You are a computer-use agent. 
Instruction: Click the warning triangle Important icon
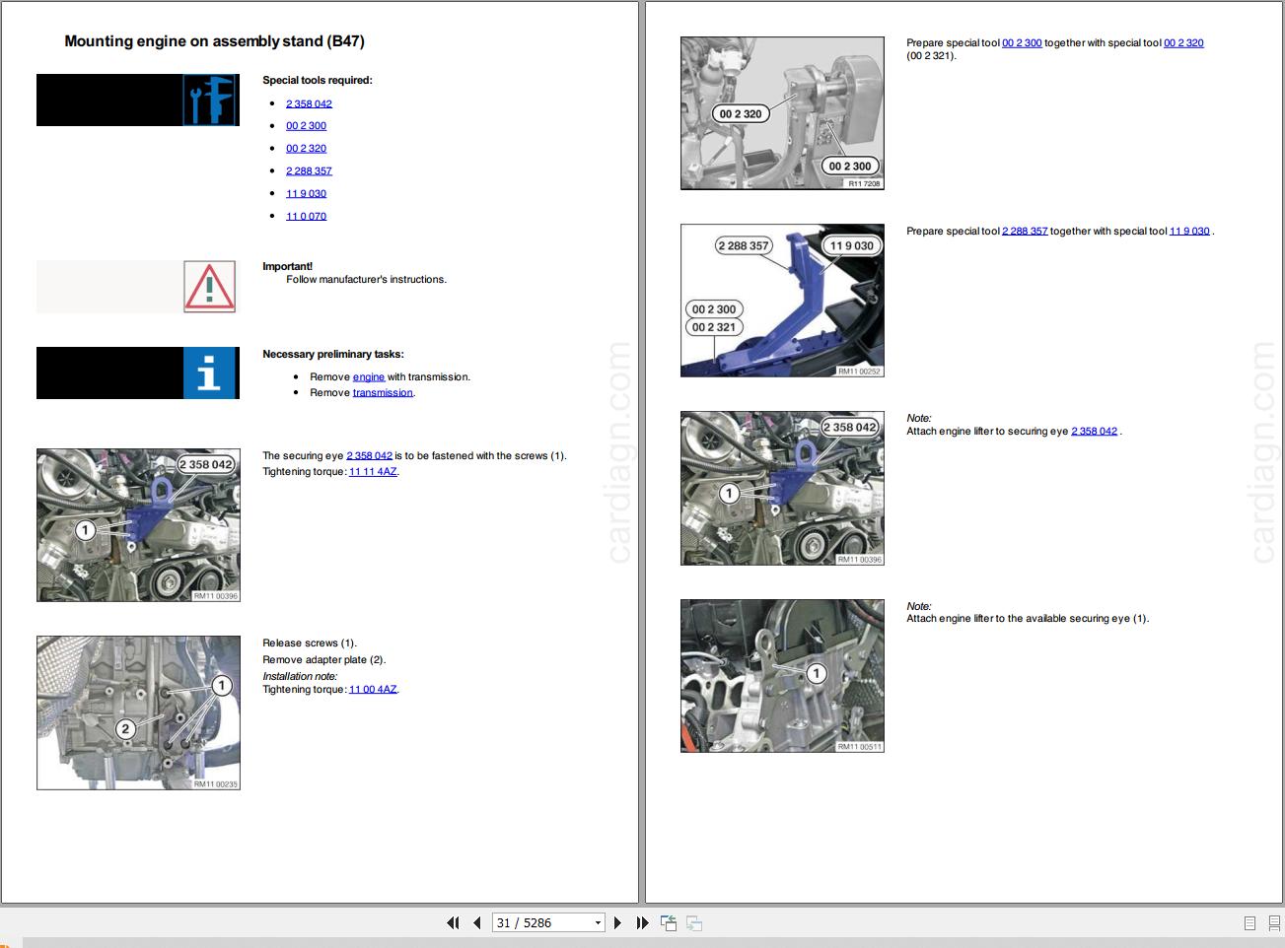pos(209,286)
